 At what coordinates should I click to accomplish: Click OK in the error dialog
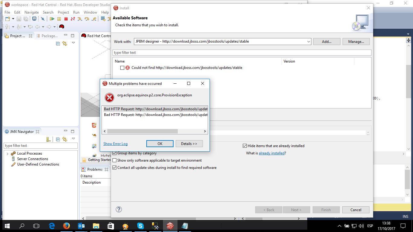[160, 144]
